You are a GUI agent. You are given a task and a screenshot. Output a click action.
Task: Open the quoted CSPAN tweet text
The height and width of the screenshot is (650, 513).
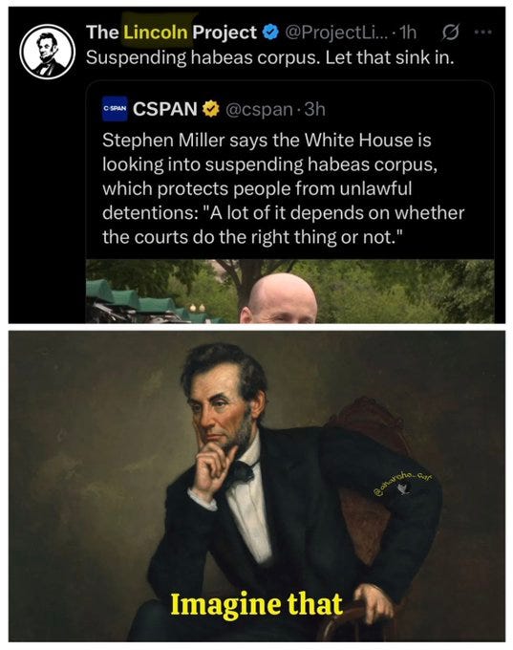click(283, 189)
